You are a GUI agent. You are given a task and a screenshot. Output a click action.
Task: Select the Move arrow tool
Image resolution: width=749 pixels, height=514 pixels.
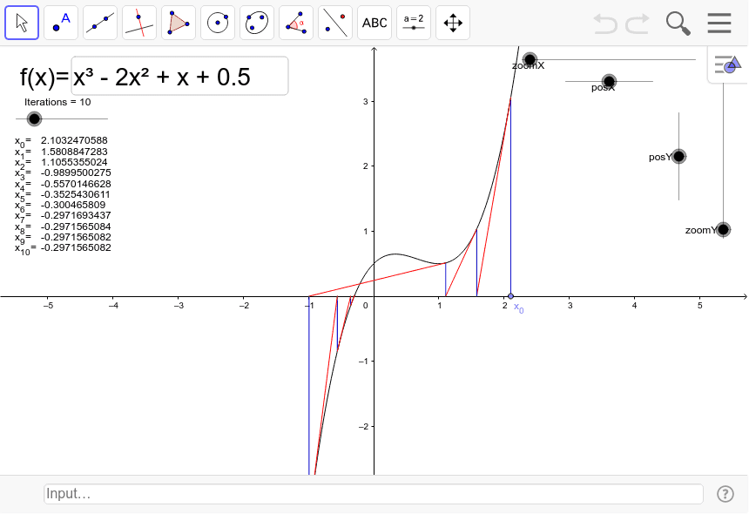(22, 23)
